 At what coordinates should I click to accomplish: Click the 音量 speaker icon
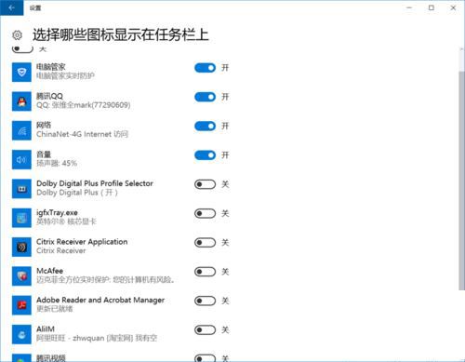point(21,160)
